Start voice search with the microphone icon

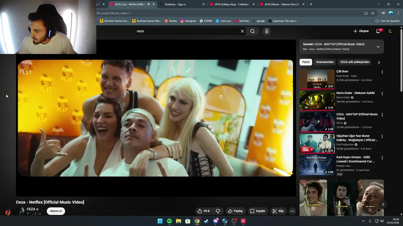coord(267,31)
